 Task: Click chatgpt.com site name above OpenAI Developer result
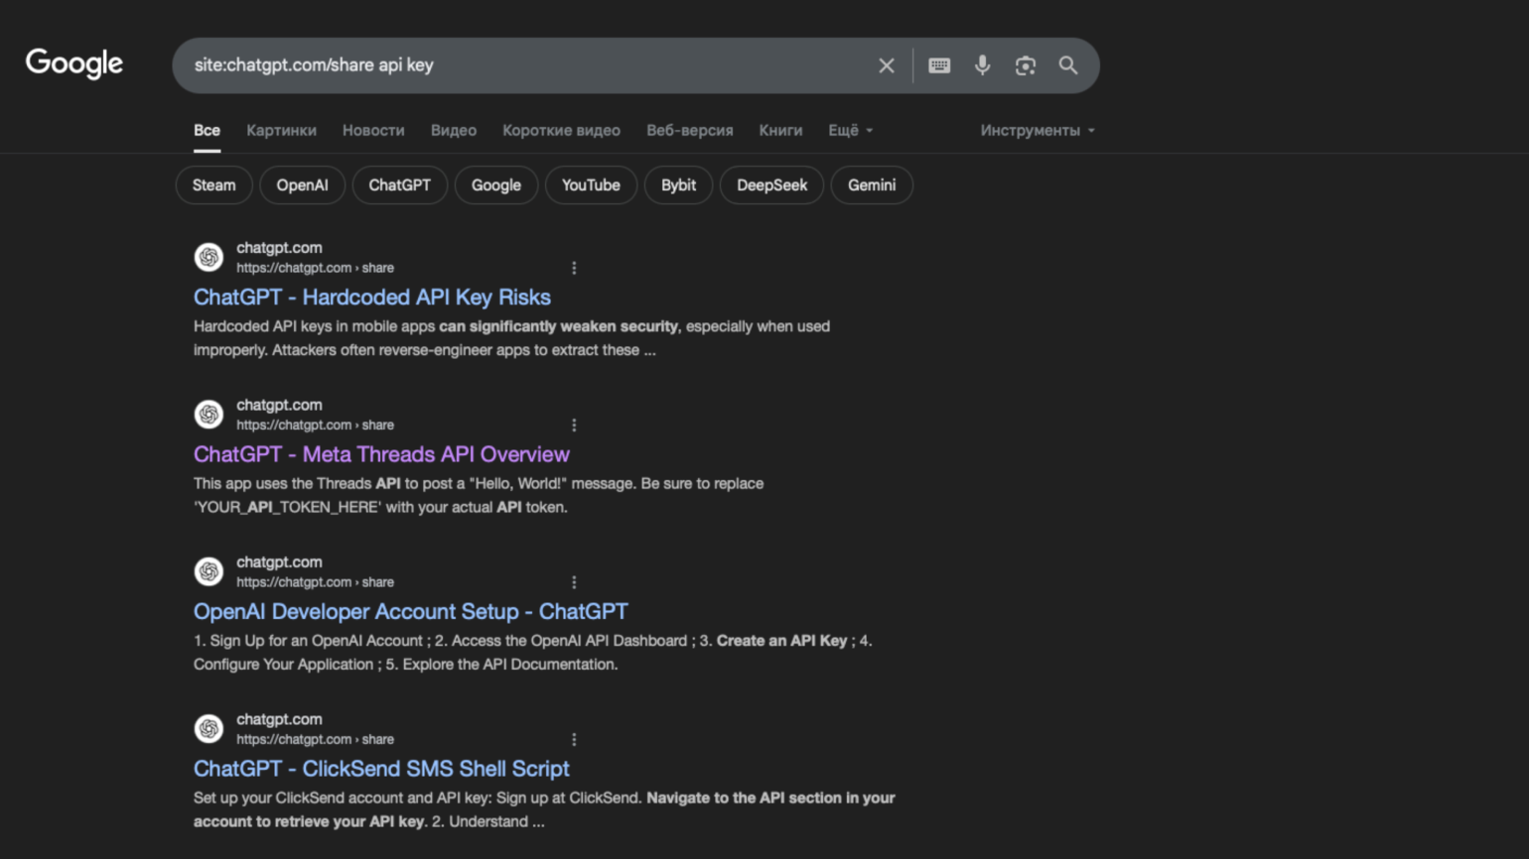pyautogui.click(x=279, y=562)
